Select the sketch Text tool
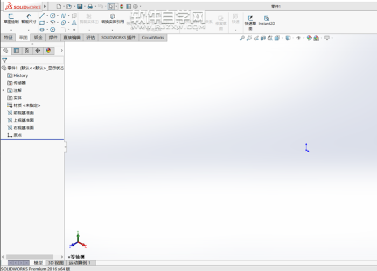 [74, 23]
